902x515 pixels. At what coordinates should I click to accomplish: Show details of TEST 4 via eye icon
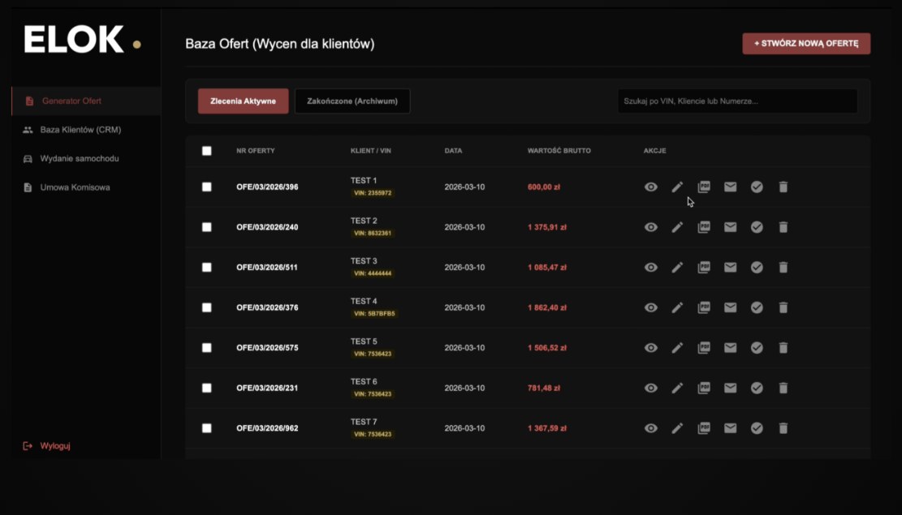pos(650,307)
